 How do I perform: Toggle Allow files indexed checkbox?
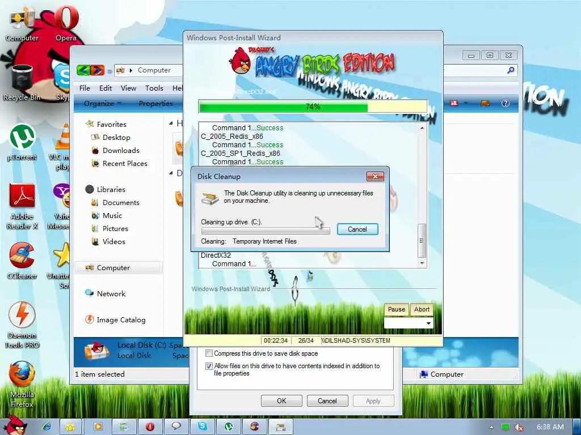[209, 366]
